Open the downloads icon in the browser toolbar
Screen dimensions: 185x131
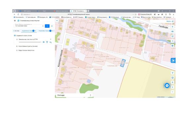173,15
